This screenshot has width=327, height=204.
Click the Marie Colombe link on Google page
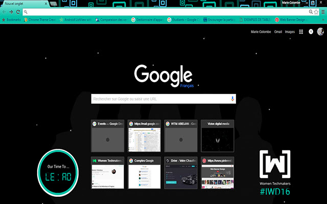tap(261, 32)
